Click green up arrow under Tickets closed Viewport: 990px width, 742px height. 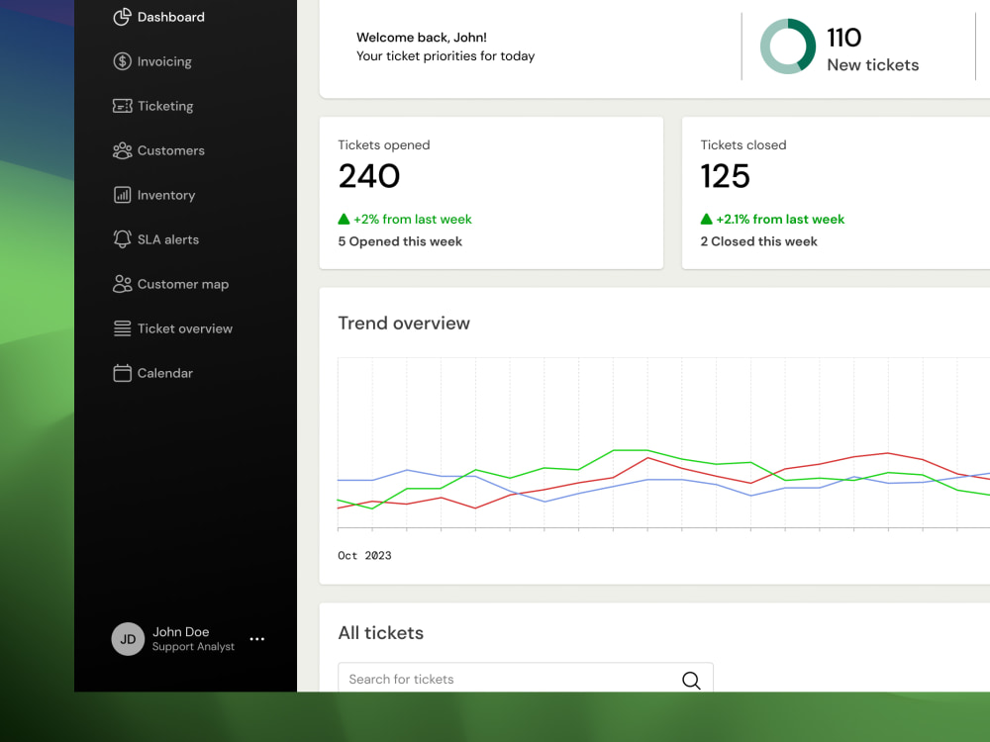[706, 219]
